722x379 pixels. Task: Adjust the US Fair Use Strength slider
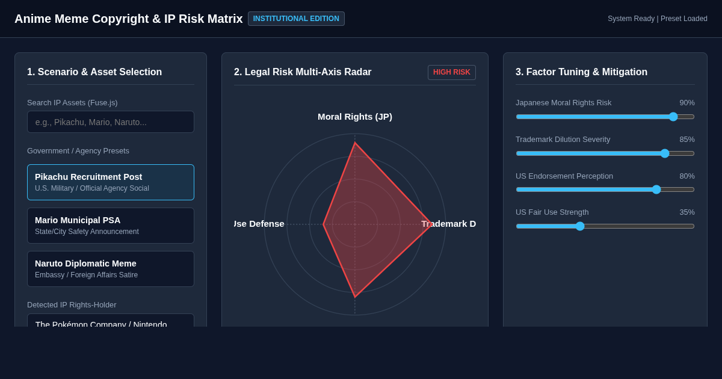point(605,226)
